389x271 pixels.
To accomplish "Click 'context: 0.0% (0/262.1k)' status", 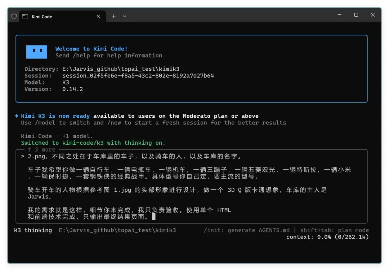I will 327,237.
